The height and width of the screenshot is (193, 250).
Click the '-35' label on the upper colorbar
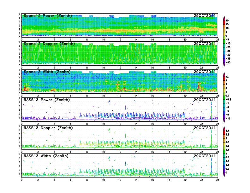[x=228, y=59]
